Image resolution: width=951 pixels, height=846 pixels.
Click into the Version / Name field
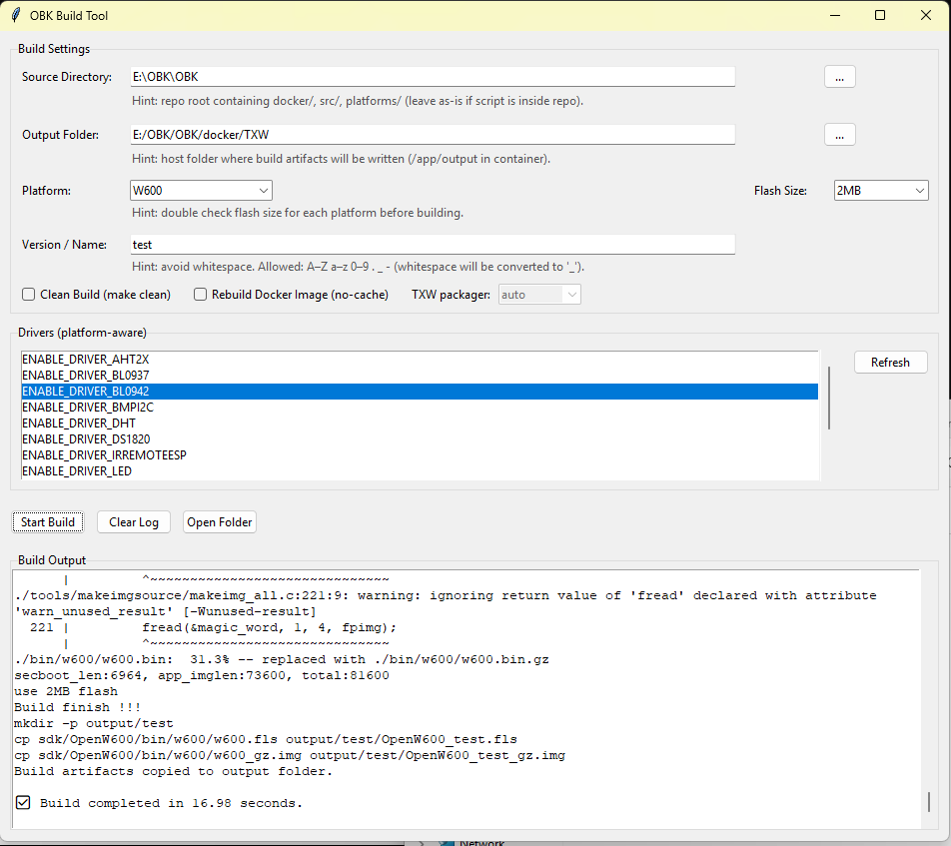tap(433, 245)
